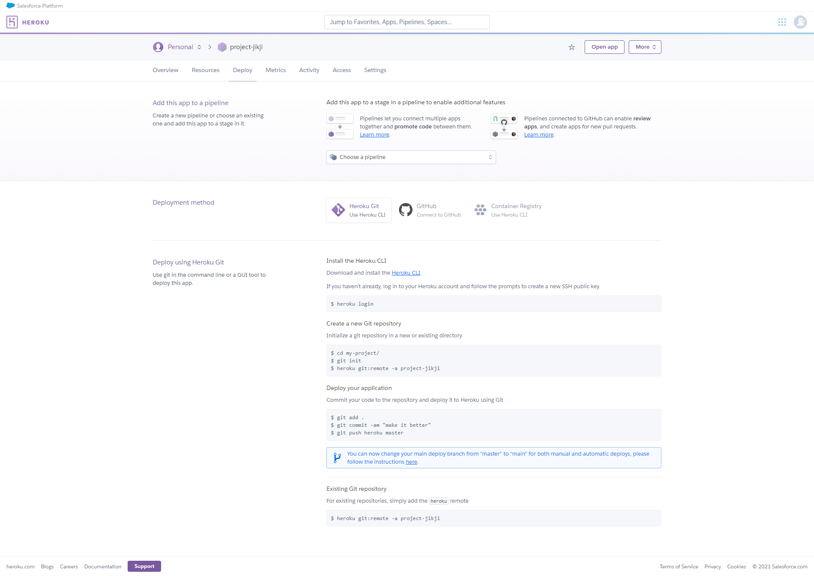Select the Deploy tab

point(243,70)
